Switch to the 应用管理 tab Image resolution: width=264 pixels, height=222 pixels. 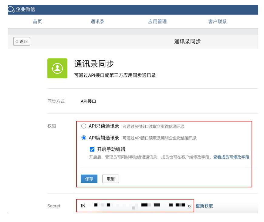coord(157,22)
